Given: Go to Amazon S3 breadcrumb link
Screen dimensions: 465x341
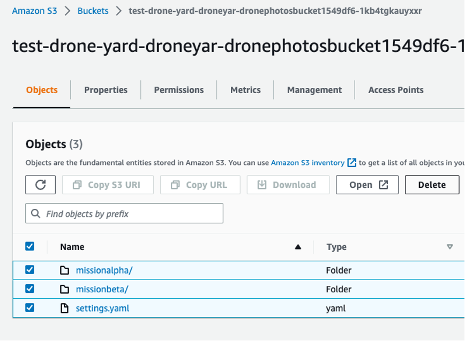Looking at the screenshot, I should (x=34, y=11).
